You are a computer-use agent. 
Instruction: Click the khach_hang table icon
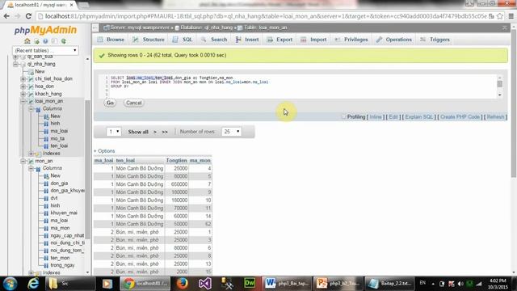(31, 94)
